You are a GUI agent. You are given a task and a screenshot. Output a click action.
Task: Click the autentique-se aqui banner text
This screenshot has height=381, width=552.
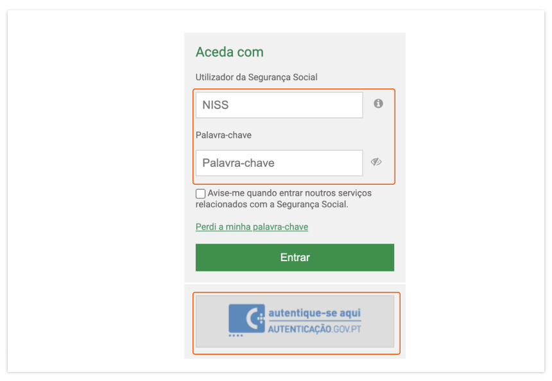coord(315,313)
